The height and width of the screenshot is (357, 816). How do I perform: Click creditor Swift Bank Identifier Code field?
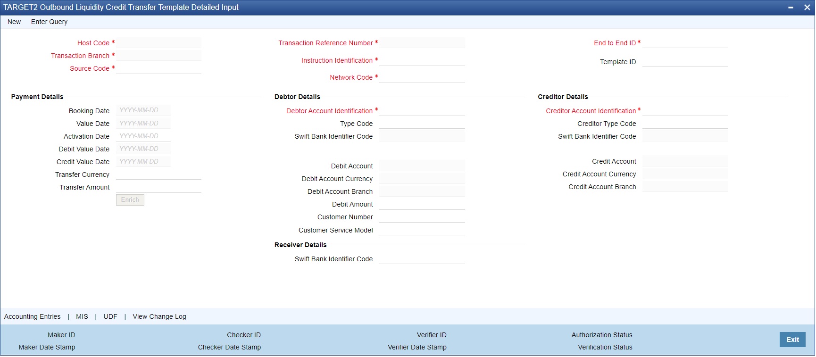coord(685,136)
